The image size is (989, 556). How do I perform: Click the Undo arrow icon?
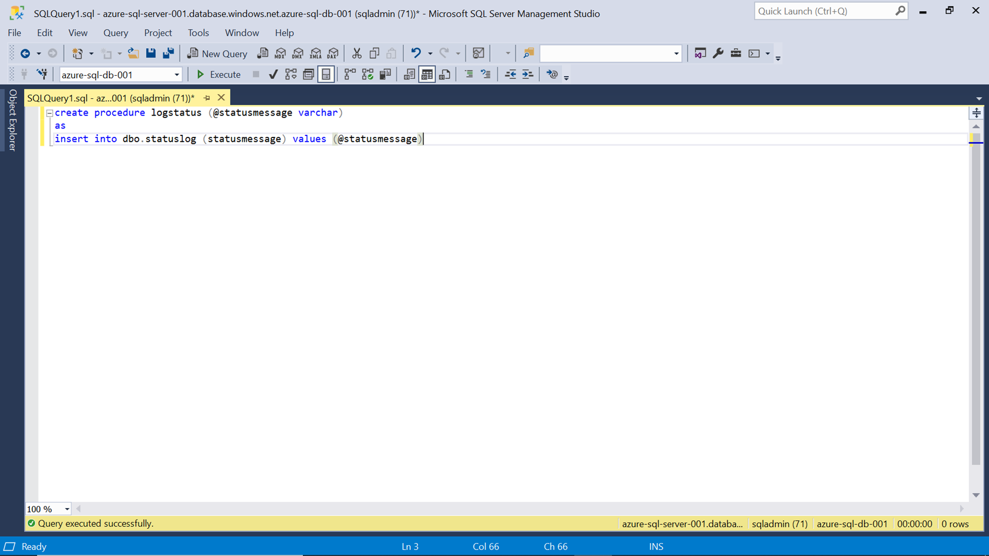[416, 53]
